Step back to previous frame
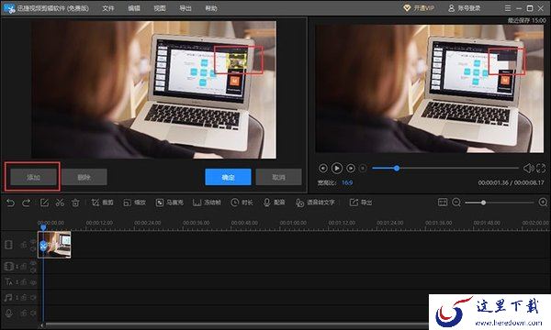The height and width of the screenshot is (330, 551). point(323,169)
